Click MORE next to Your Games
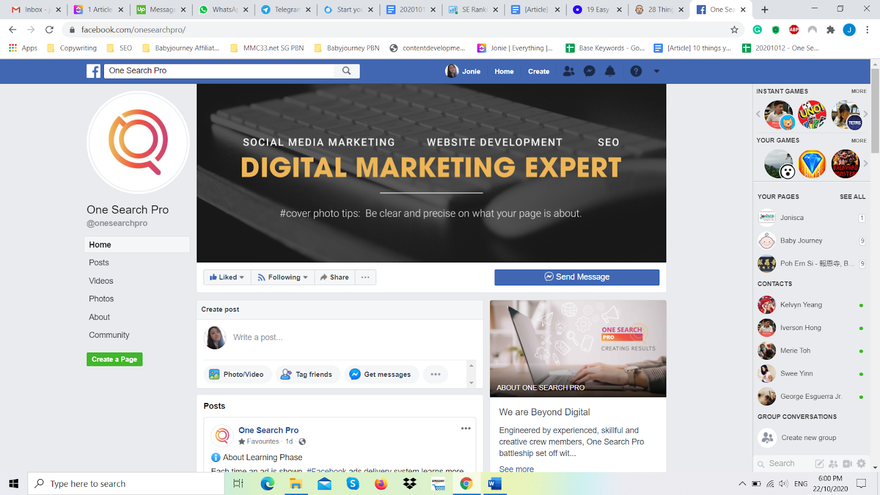The width and height of the screenshot is (880, 495). pyautogui.click(x=859, y=141)
